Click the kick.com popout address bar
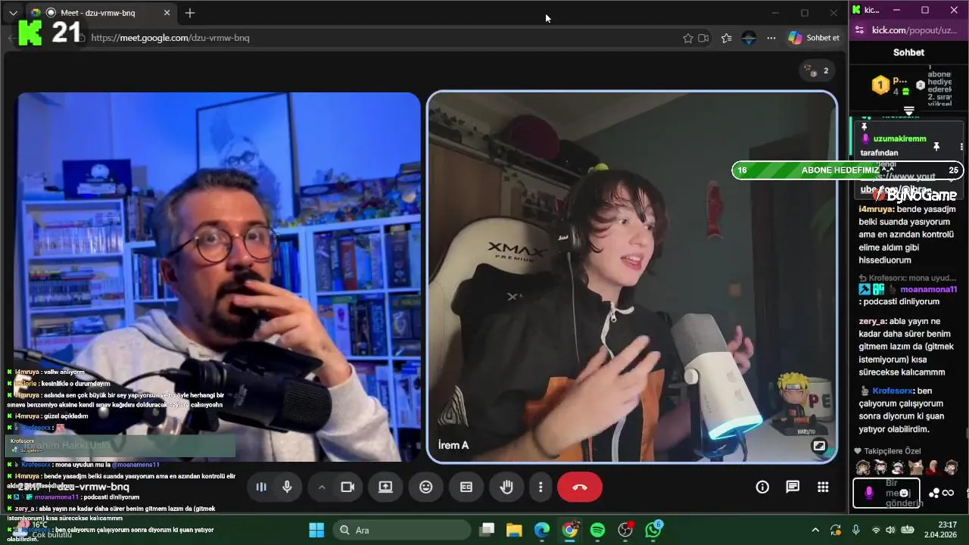The height and width of the screenshot is (545, 969). pos(914,30)
